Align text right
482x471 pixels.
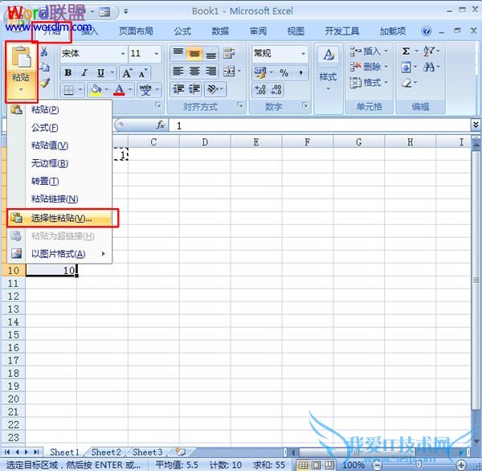(x=210, y=71)
